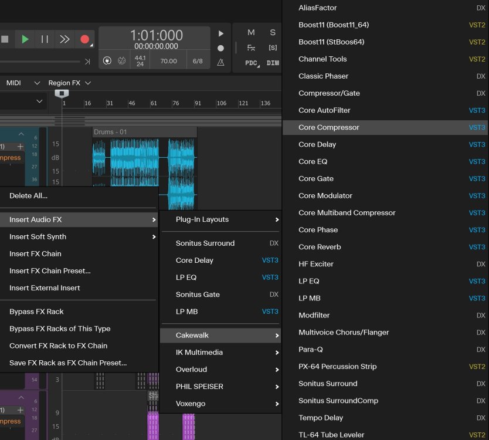This screenshot has width=489, height=440.
Task: Select Bypass FX Racks of This Type
Action: click(x=79, y=329)
